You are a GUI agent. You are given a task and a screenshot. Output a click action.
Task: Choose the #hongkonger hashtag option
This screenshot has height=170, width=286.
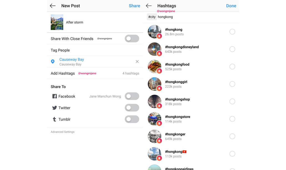click(x=232, y=136)
